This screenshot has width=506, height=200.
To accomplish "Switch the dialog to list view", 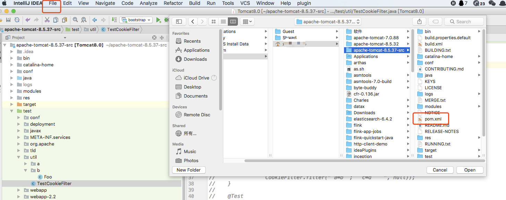I will (x=223, y=22).
